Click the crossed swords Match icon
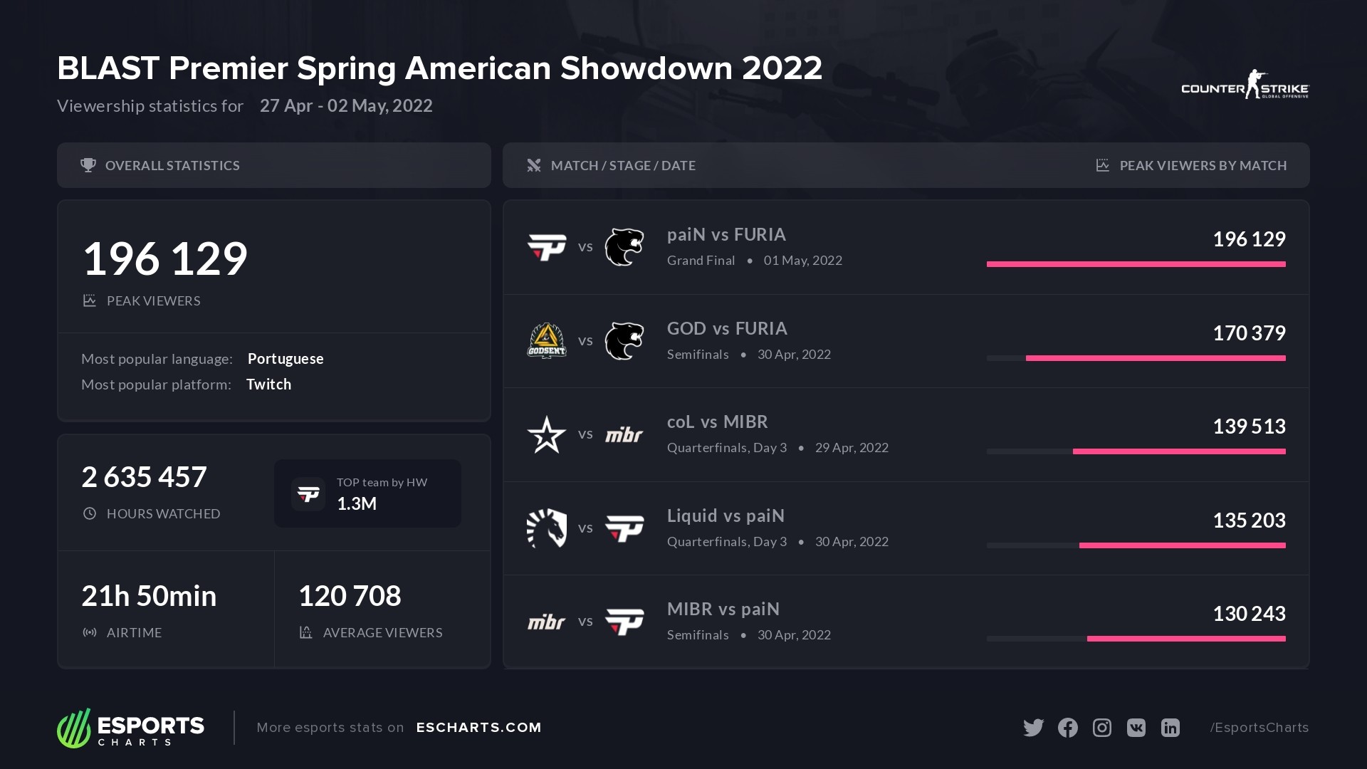1367x769 pixels. [533, 165]
